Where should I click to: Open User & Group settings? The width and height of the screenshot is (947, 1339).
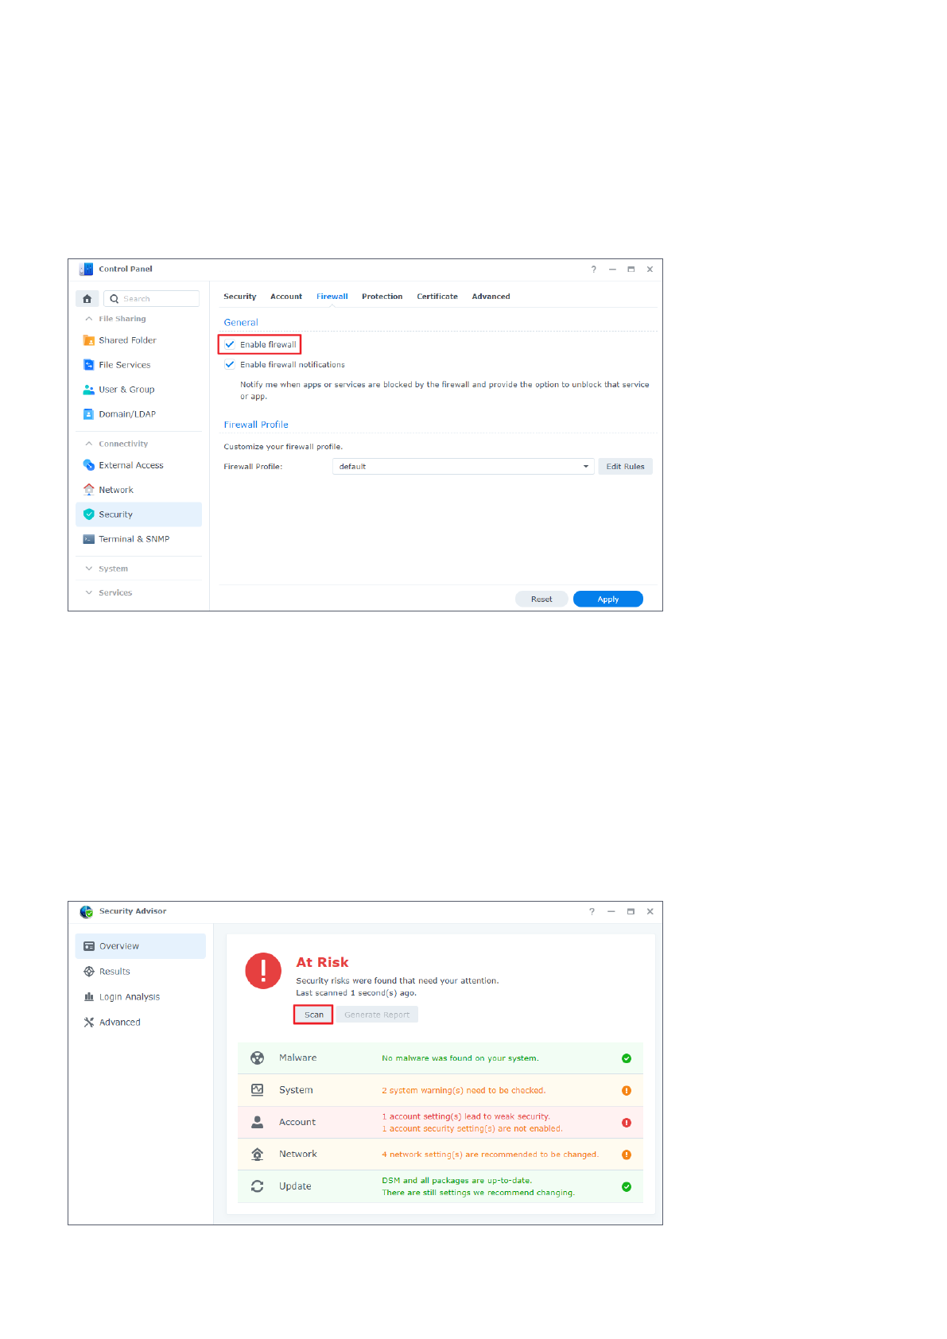126,390
